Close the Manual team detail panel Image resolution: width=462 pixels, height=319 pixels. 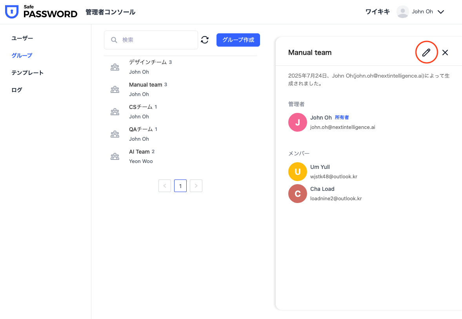click(x=445, y=53)
